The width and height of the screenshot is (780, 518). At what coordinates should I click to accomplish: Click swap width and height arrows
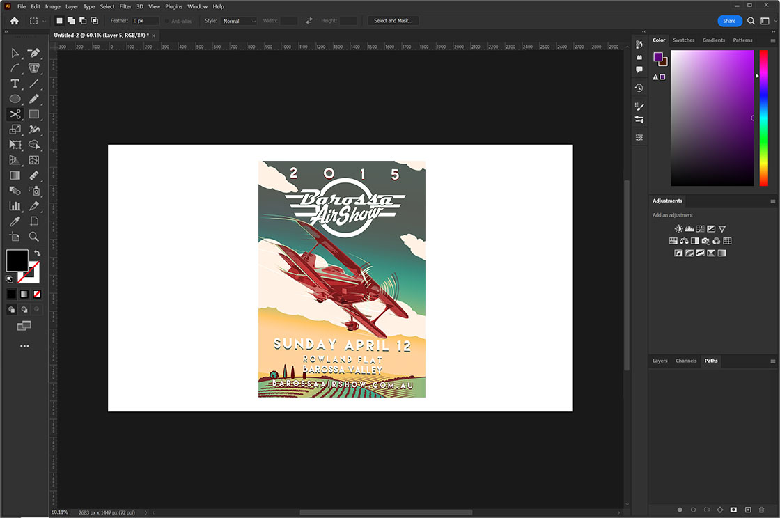[x=309, y=21]
